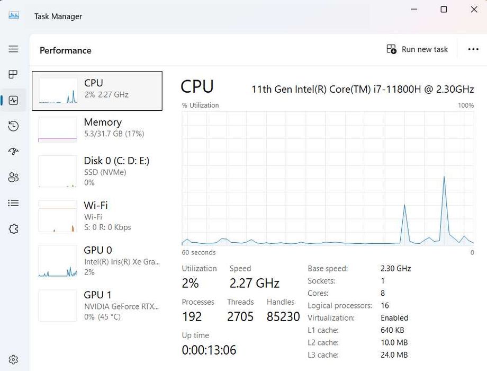This screenshot has height=371, width=487.
Task: Click the Memory usage thumbnail graph
Action: coord(58,130)
